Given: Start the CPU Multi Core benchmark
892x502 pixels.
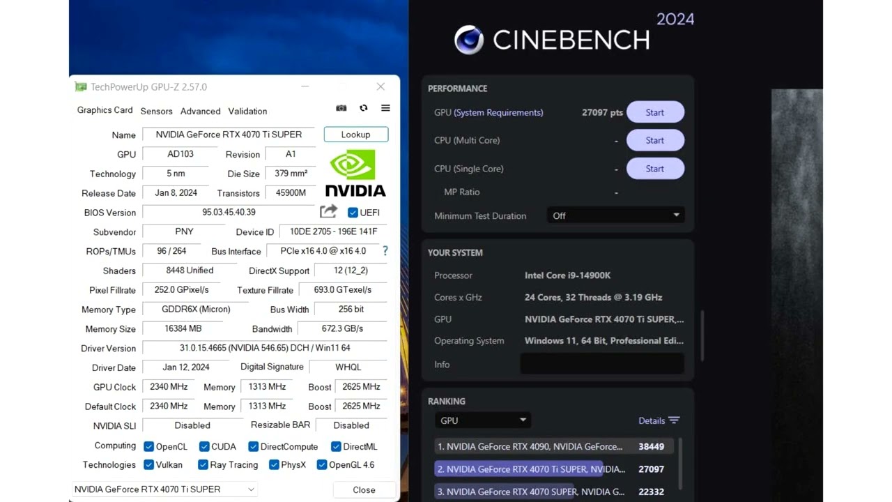Looking at the screenshot, I should coord(655,140).
